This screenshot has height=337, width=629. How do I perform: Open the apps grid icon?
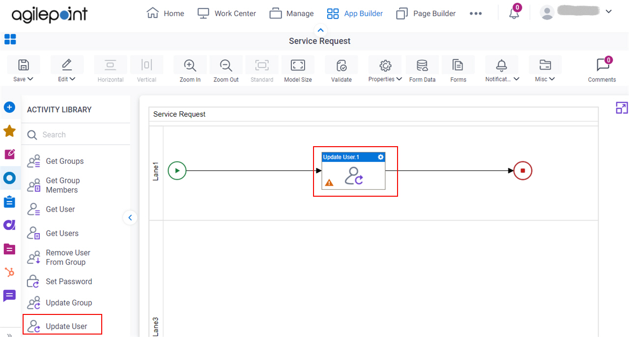10,40
